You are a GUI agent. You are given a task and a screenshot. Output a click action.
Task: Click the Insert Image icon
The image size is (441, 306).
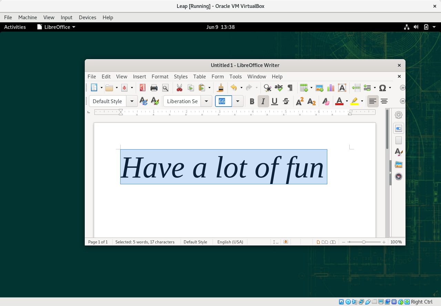coord(319,88)
